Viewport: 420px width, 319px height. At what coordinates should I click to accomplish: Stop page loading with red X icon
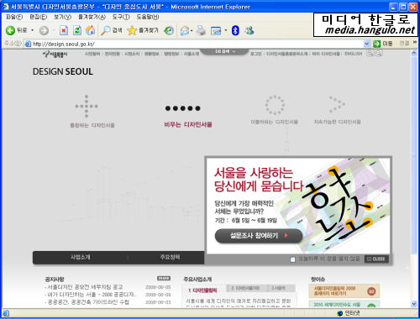pyautogui.click(x=64, y=30)
